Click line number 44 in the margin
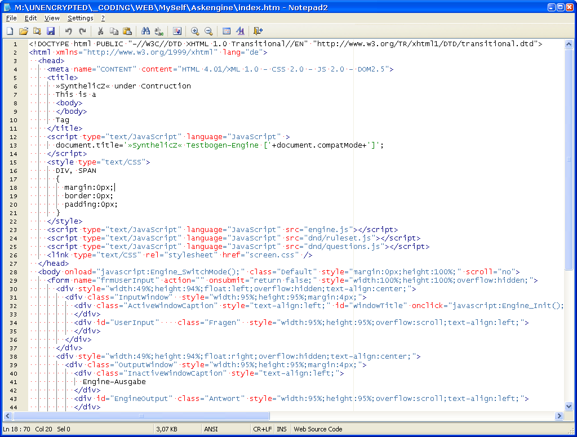 pyautogui.click(x=14, y=407)
